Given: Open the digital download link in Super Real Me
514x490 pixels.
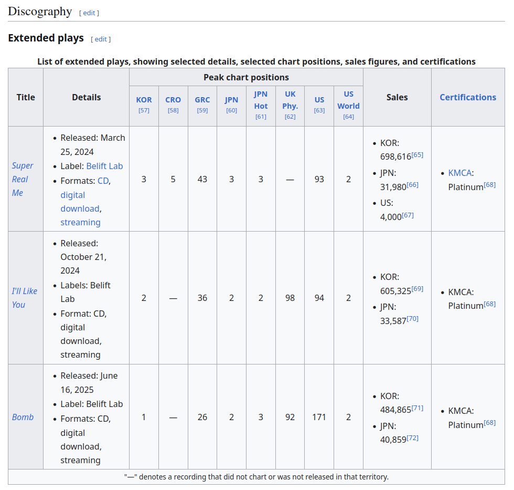Looking at the screenshot, I should [x=81, y=202].
